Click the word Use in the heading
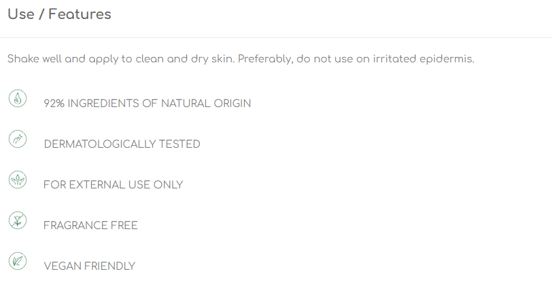Viewport: 552px width, 282px height. click(x=21, y=14)
